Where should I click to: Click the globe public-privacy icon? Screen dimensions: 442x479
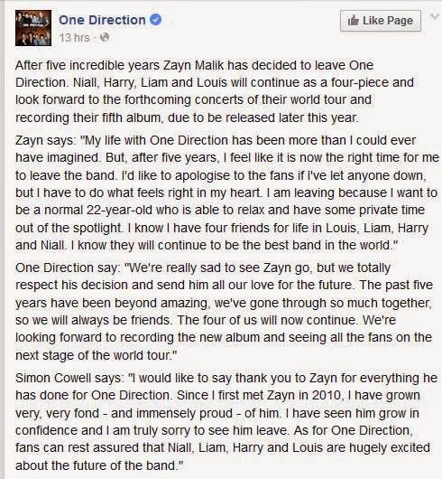[105, 37]
